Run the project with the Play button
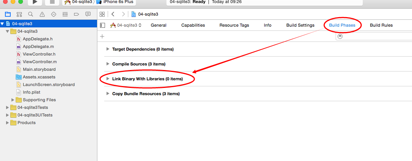This screenshot has width=412, height=161. pos(35,2)
